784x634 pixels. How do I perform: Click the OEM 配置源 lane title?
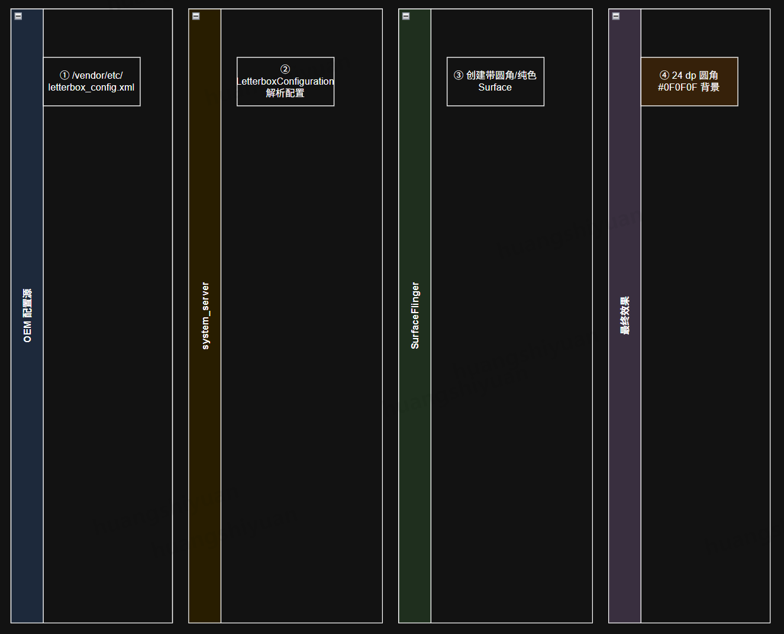(27, 316)
